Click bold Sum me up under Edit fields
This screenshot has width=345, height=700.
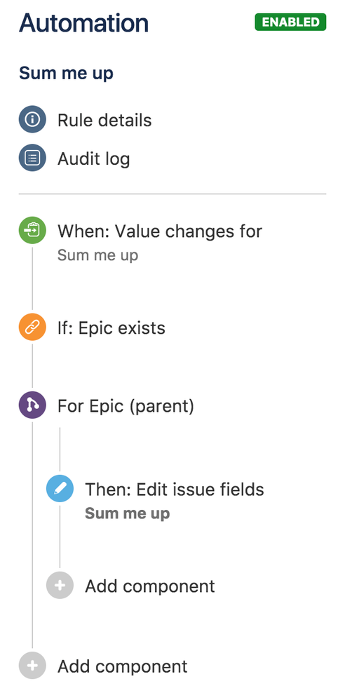coord(127,513)
